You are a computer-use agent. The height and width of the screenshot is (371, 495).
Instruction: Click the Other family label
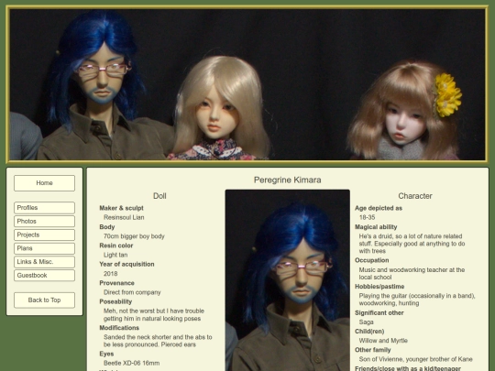(x=372, y=350)
